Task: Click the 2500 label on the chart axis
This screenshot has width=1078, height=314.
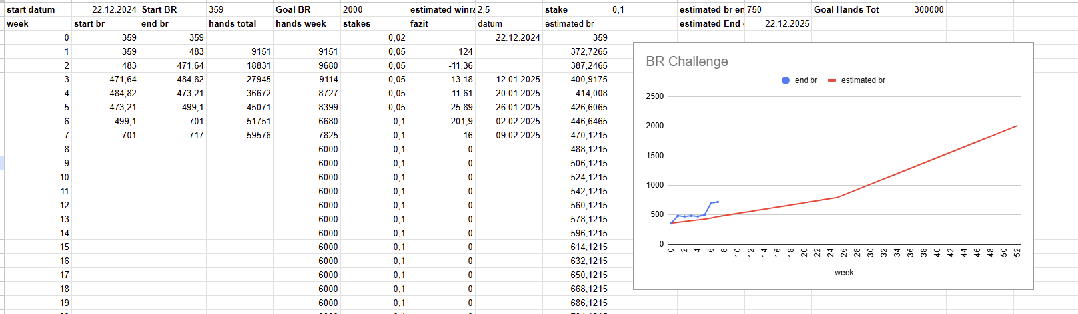Action: (654, 96)
